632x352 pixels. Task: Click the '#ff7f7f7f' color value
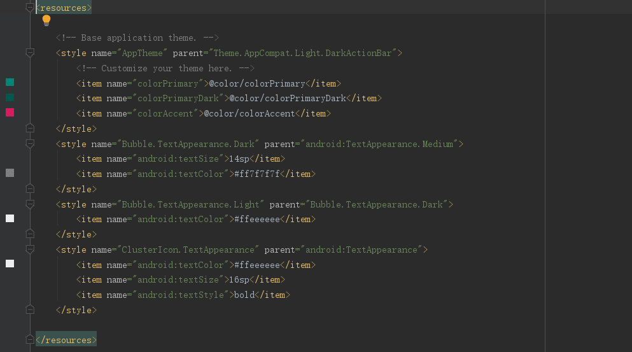[257, 174]
